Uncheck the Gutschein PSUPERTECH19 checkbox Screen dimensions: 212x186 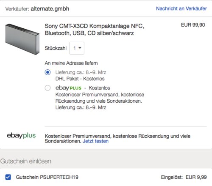coord(8,177)
